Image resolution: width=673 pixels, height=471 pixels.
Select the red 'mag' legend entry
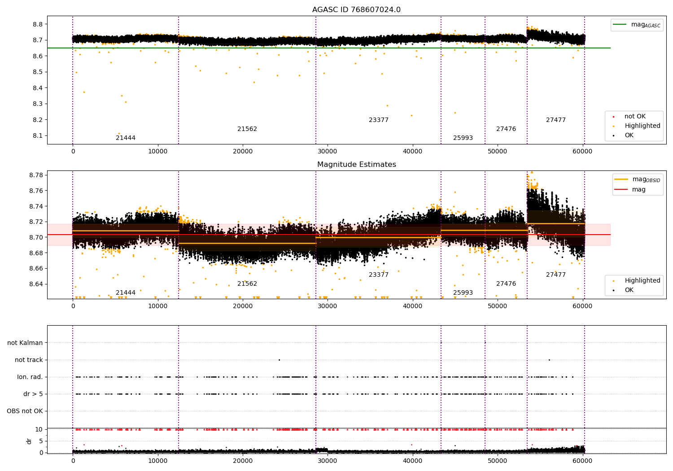(x=630, y=190)
